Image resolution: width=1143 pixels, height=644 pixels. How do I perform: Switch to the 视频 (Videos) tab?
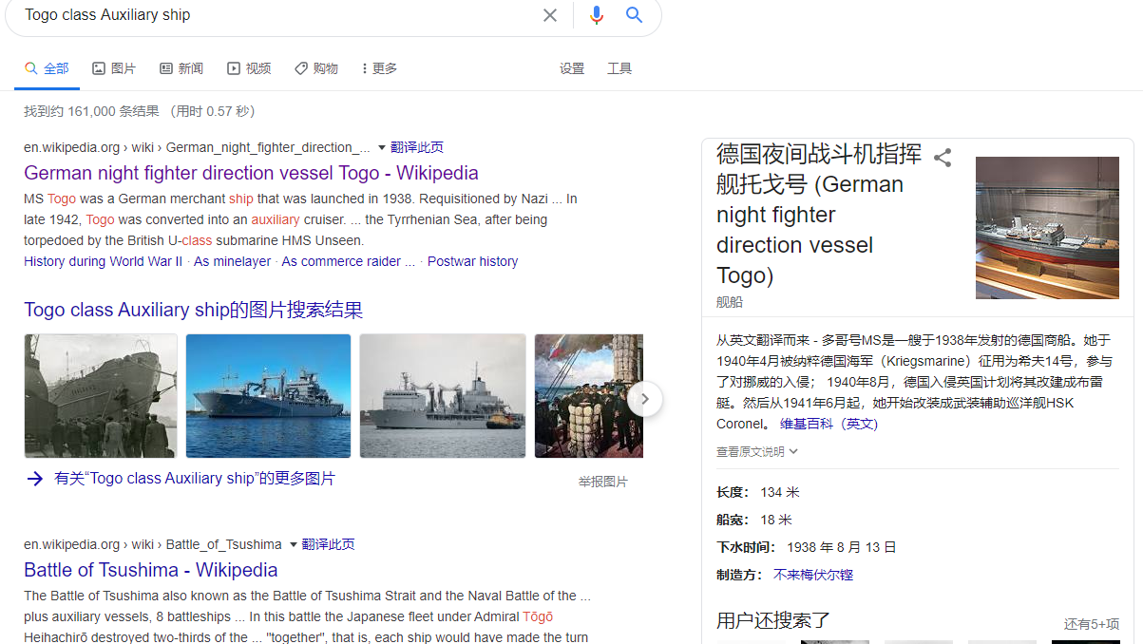tap(249, 68)
